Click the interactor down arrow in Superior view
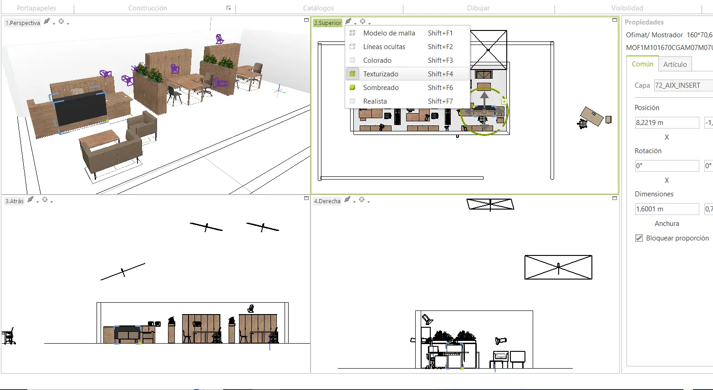 (x=484, y=127)
